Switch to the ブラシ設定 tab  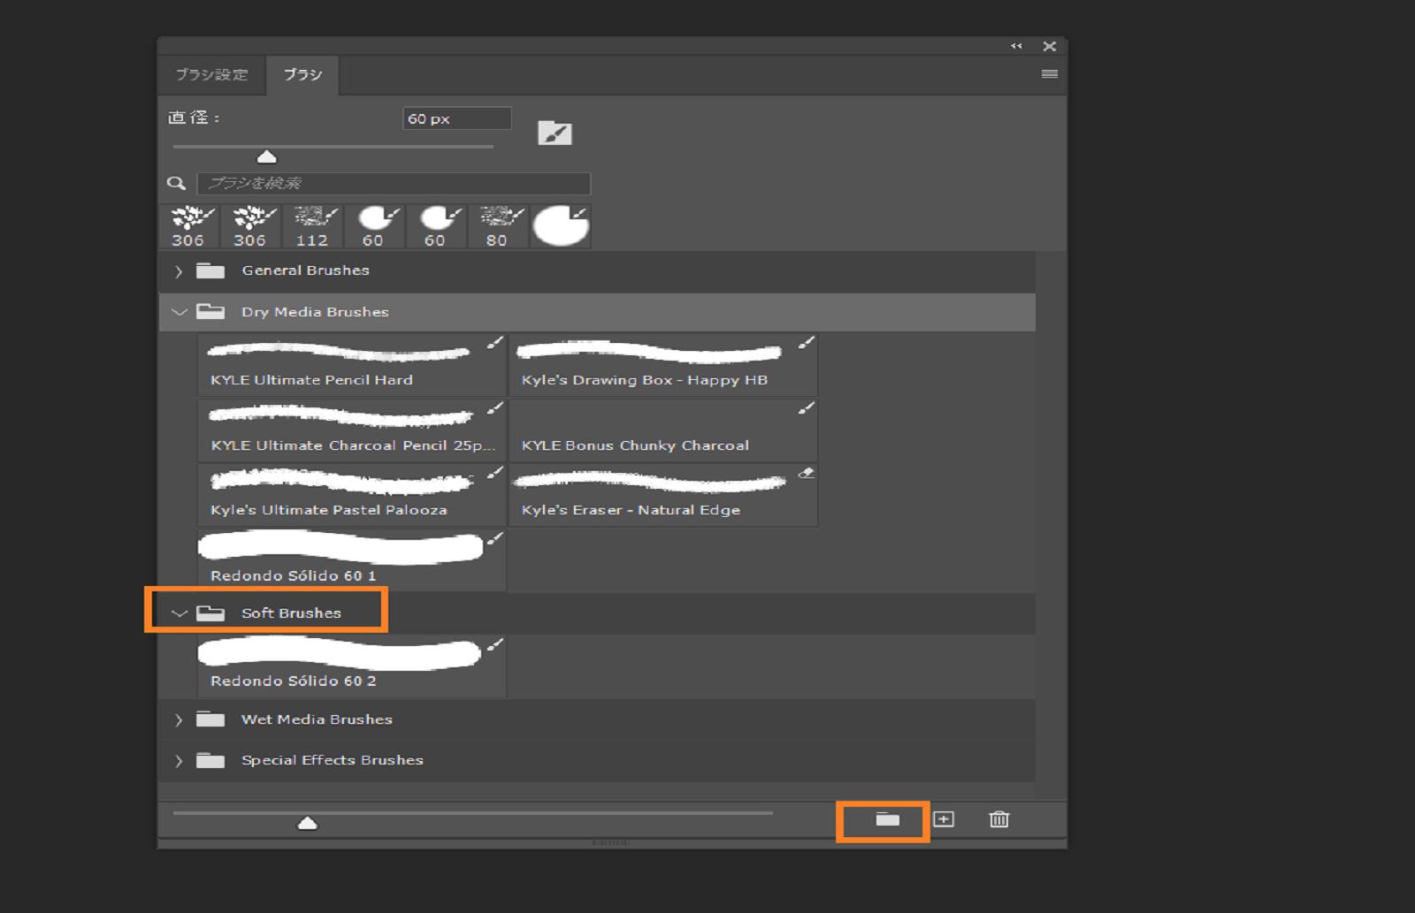[x=212, y=75]
